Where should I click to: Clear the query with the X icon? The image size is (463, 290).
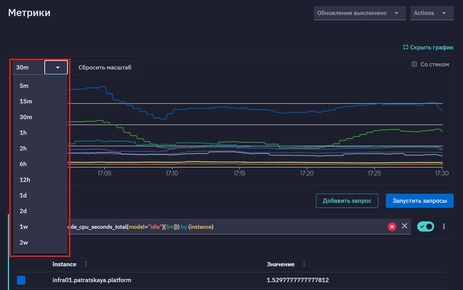404,226
